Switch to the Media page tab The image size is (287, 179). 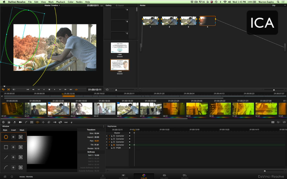click(103, 177)
